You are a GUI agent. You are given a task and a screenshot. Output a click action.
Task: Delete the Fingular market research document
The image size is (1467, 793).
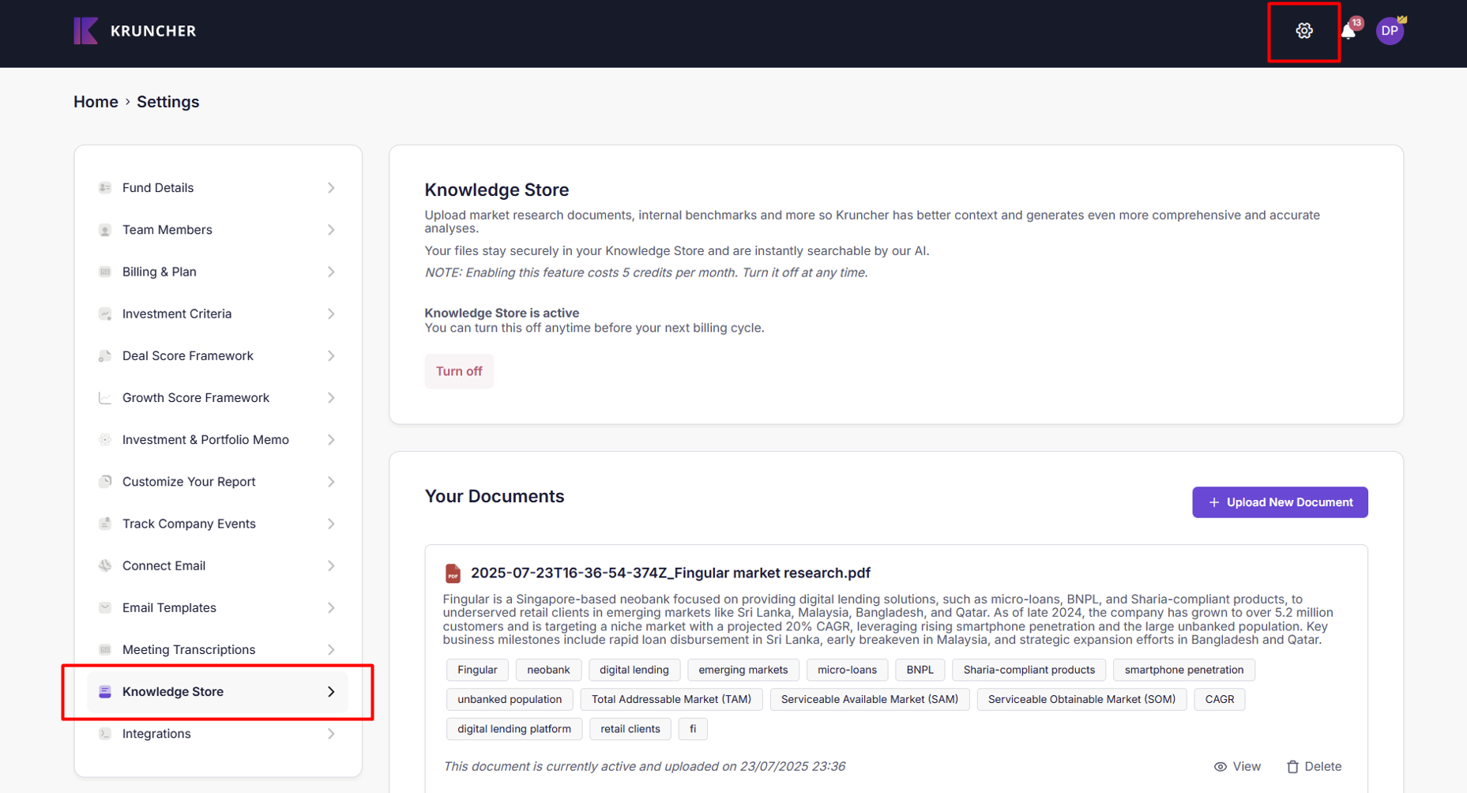[1314, 766]
